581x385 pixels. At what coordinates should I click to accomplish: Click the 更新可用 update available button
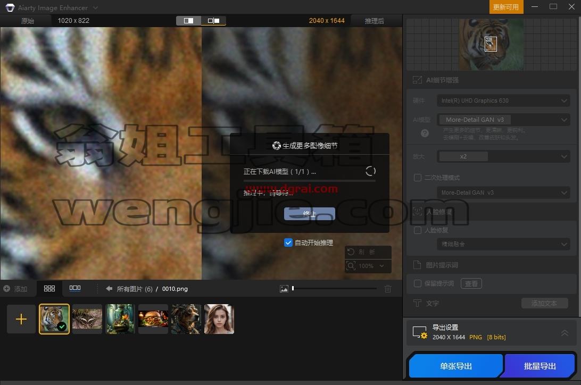pyautogui.click(x=506, y=7)
